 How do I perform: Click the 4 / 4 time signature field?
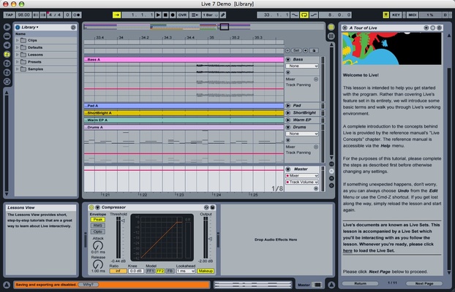click(55, 15)
